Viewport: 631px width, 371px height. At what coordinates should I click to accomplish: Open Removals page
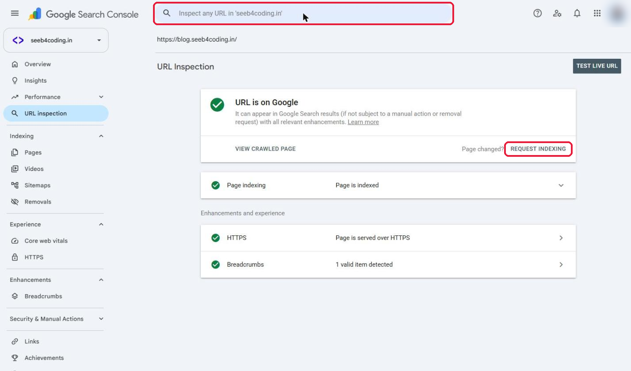(56, 201)
